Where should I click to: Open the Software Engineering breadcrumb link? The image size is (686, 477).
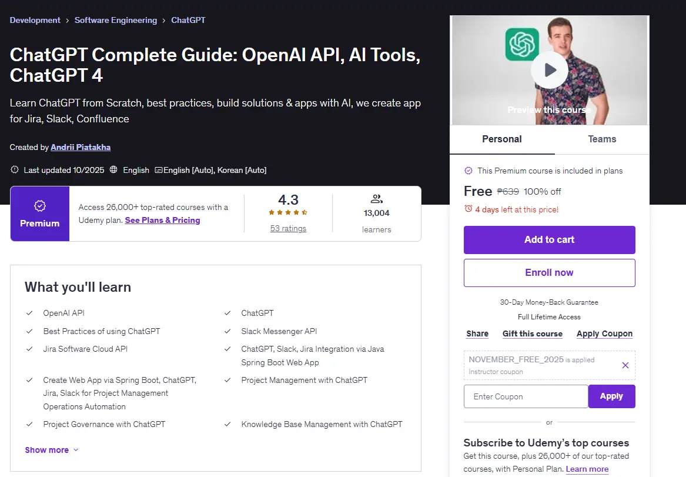[x=115, y=20]
